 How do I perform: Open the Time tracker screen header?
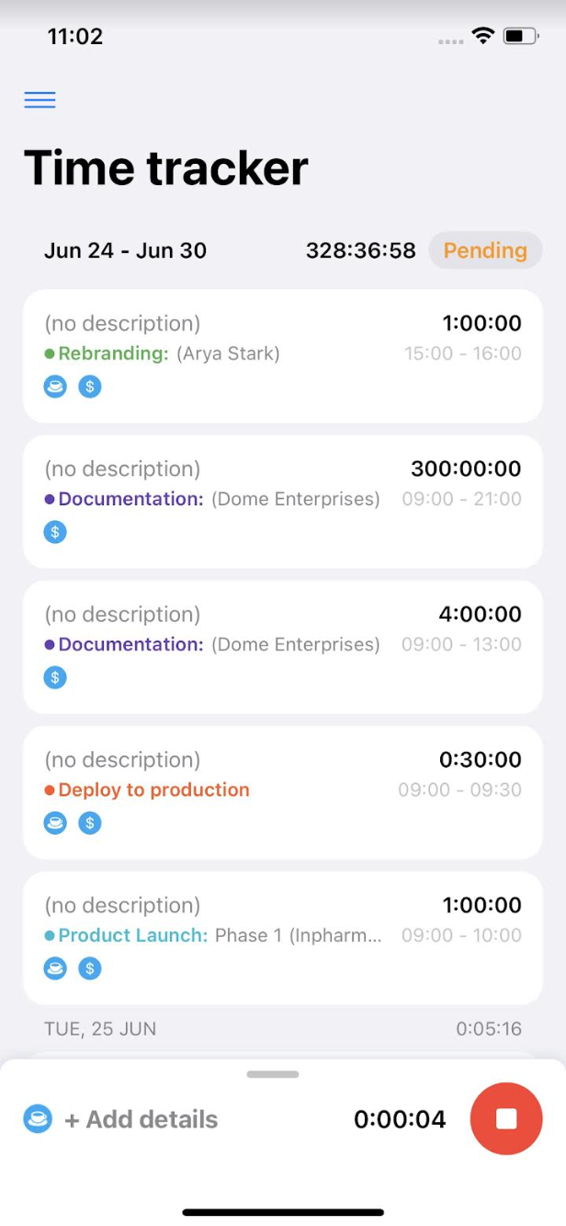coord(167,168)
